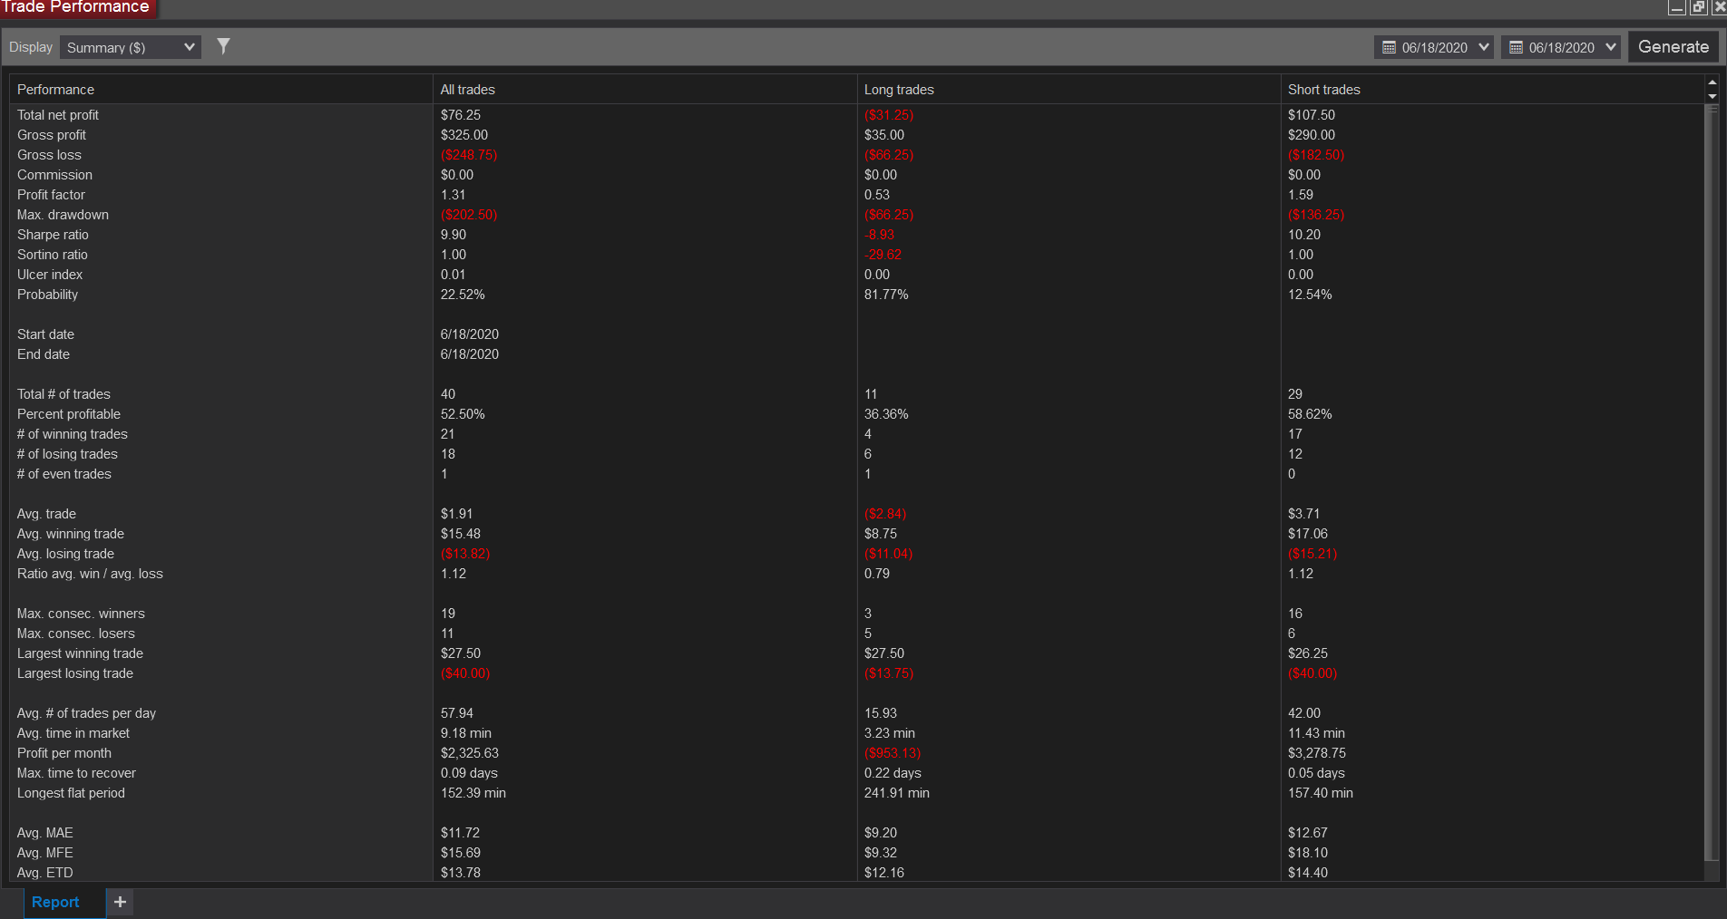This screenshot has width=1727, height=919.
Task: Click the ($31.25) long trades net profit
Action: point(889,115)
